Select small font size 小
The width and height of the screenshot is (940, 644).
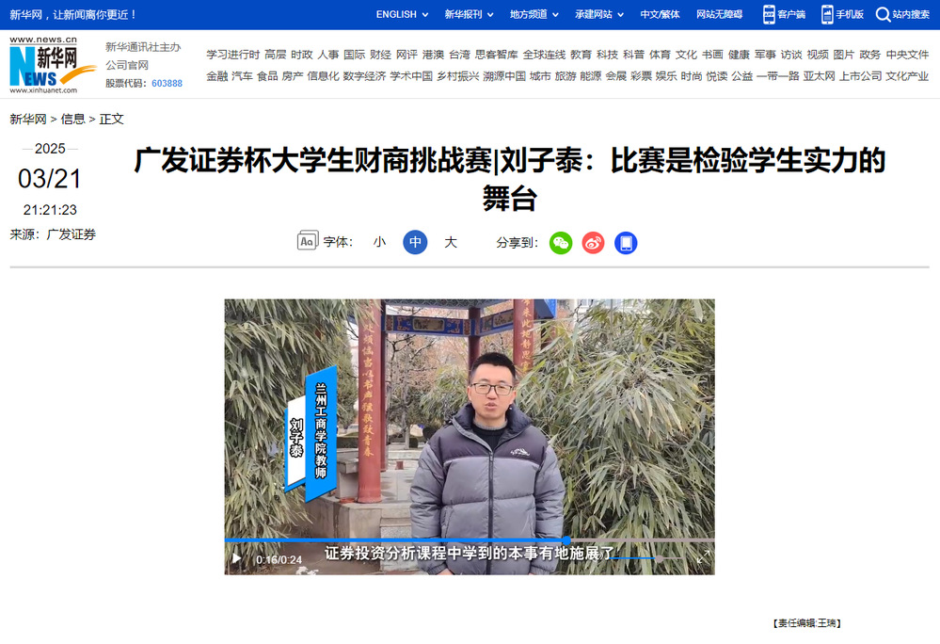379,242
